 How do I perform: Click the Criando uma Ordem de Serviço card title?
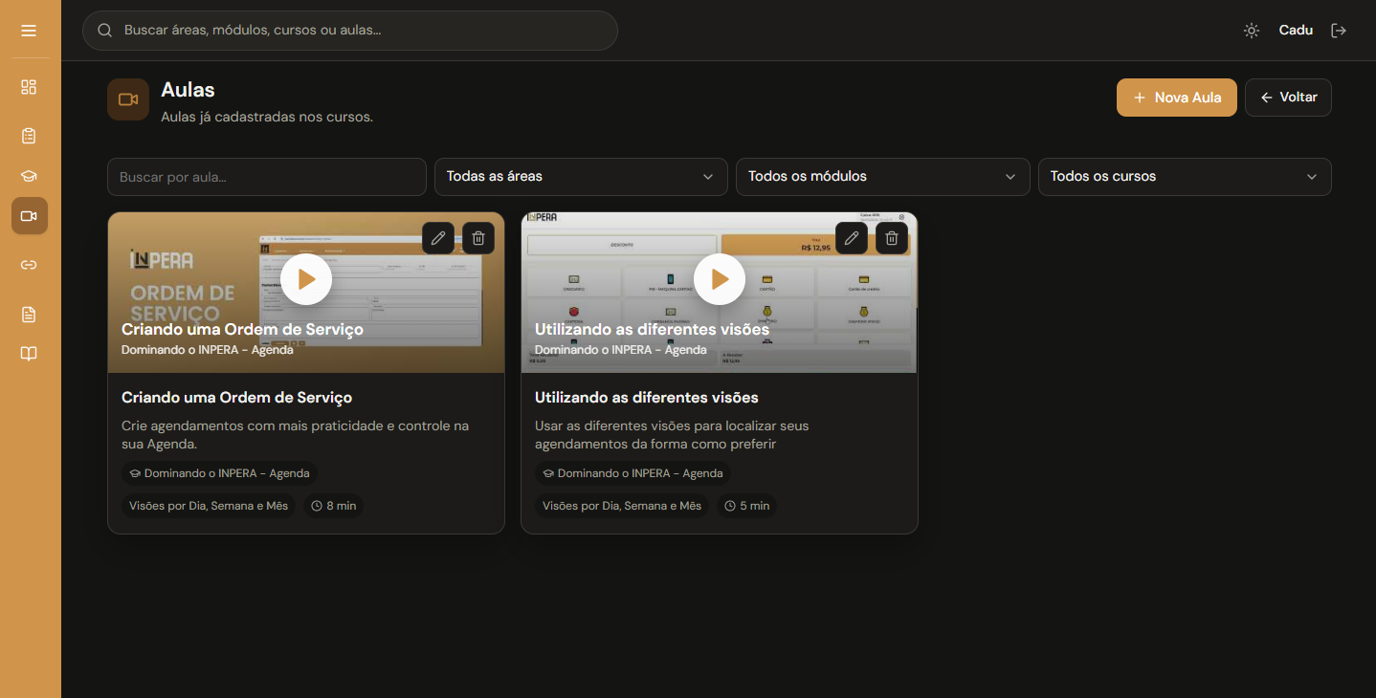[x=237, y=398]
